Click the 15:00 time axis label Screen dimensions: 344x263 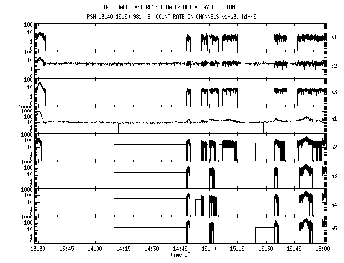(208, 249)
